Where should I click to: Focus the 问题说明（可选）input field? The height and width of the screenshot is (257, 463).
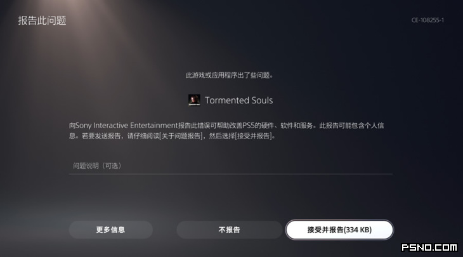tap(231, 166)
